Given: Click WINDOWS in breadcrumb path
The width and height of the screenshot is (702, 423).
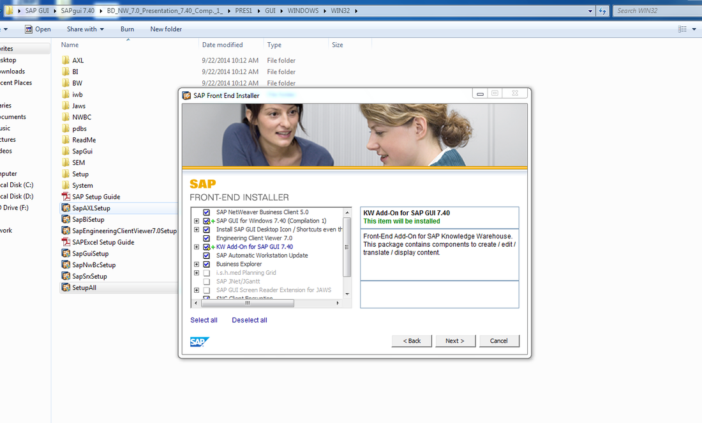Looking at the screenshot, I should (x=303, y=11).
